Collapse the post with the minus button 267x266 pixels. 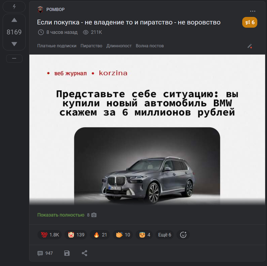pos(14,59)
